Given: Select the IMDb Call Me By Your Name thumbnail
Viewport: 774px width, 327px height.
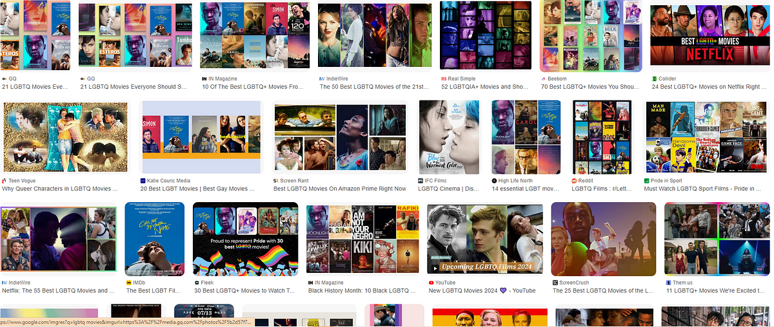Looking at the screenshot, I should click(154, 239).
